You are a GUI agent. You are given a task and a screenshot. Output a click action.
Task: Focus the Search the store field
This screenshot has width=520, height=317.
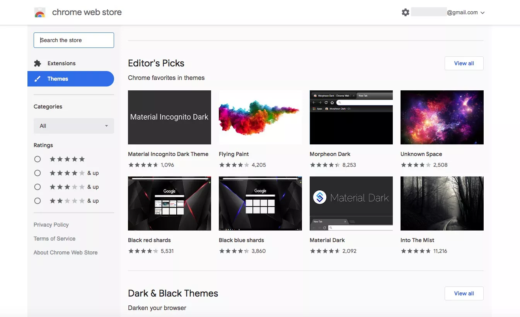[74, 40]
